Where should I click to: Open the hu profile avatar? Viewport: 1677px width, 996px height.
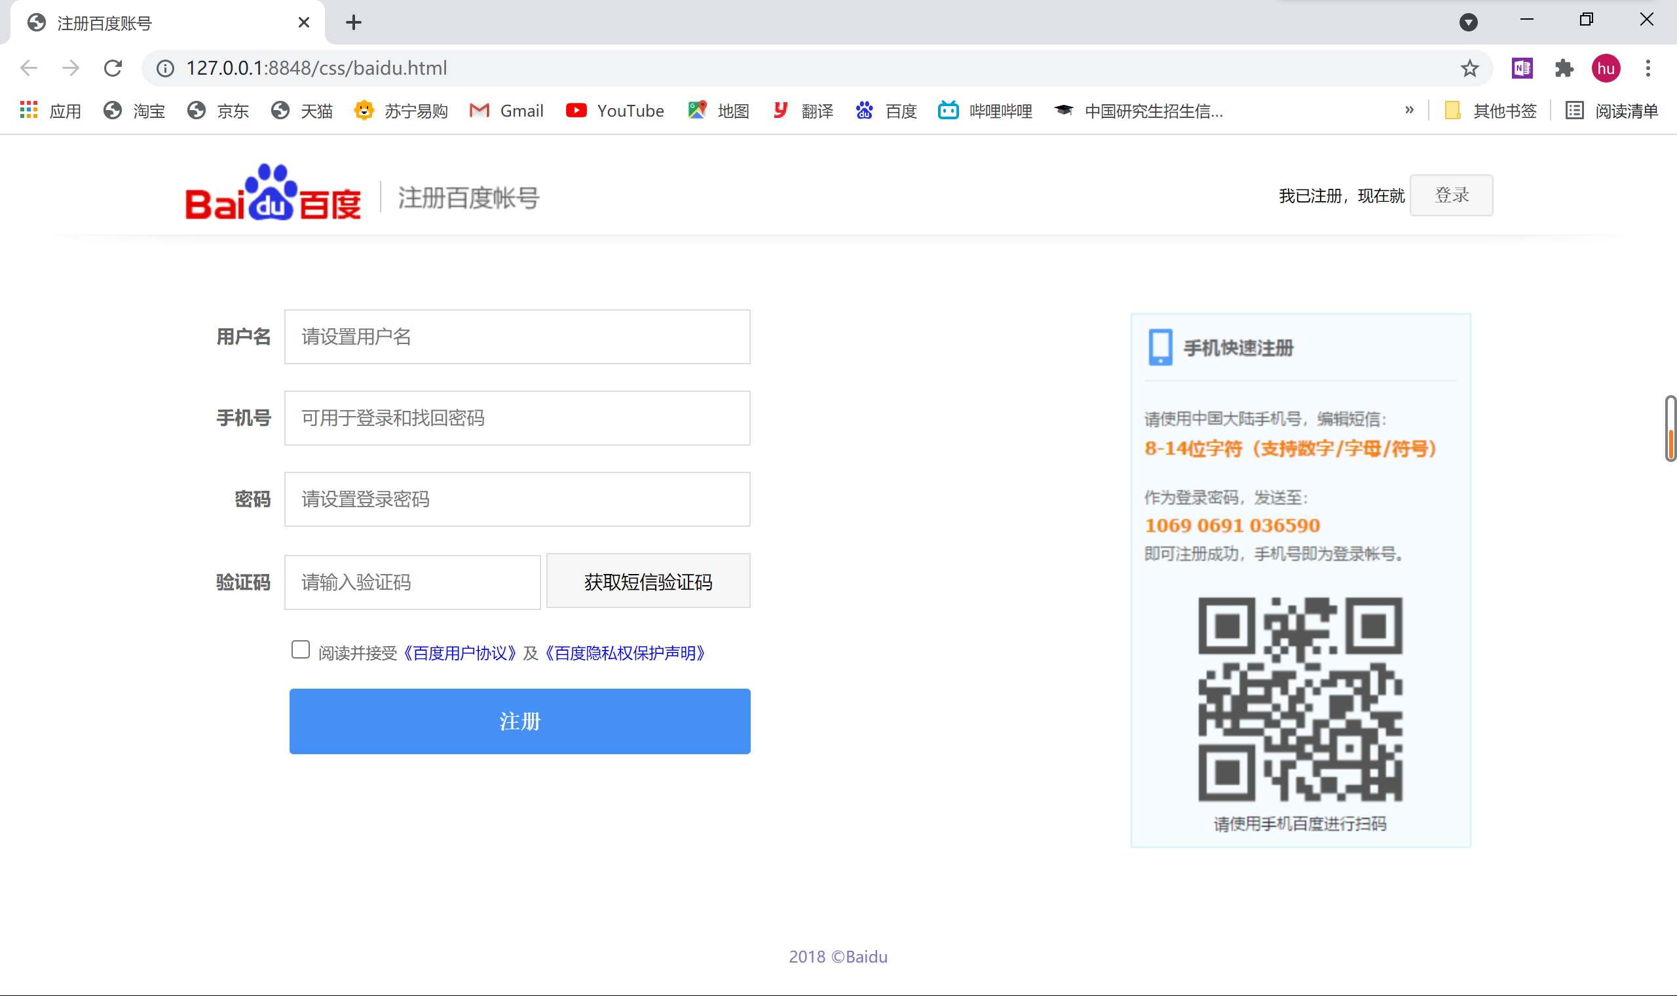click(x=1605, y=67)
